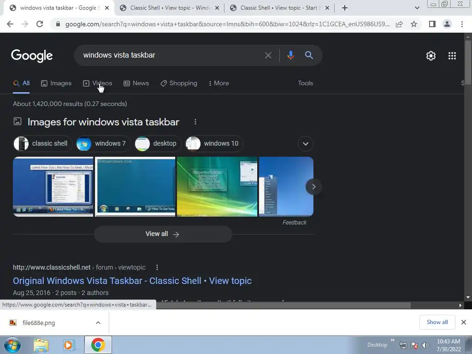The height and width of the screenshot is (354, 472).
Task: Go back to the previous page
Action: [x=10, y=24]
